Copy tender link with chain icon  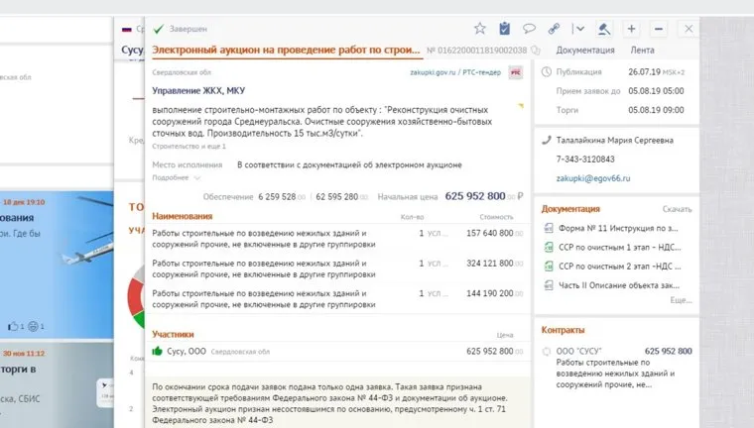(x=555, y=29)
